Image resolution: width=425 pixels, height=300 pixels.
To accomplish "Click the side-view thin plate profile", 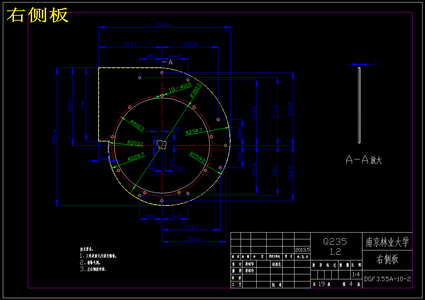I will click(359, 105).
